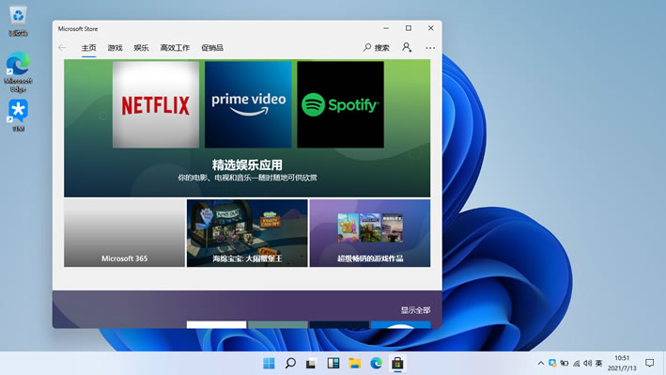Switch to the 游戏 tab
This screenshot has height=375, width=666.
[116, 48]
